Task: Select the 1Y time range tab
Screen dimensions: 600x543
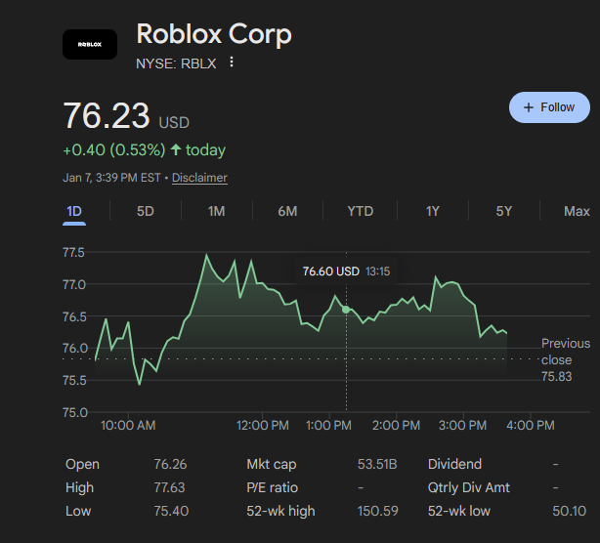Action: (432, 211)
